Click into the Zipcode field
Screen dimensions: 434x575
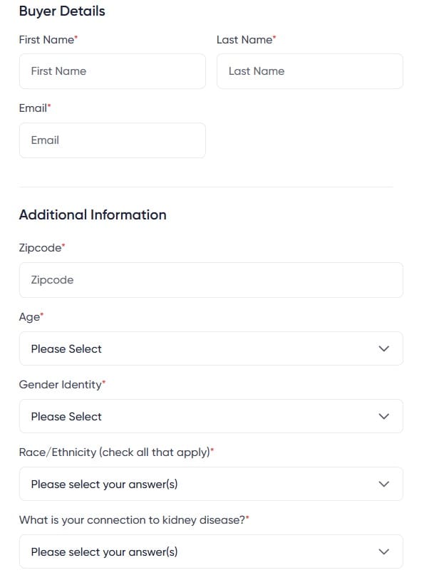tap(210, 280)
